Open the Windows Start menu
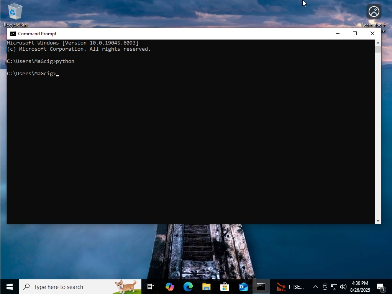This screenshot has height=294, width=392. click(9, 287)
